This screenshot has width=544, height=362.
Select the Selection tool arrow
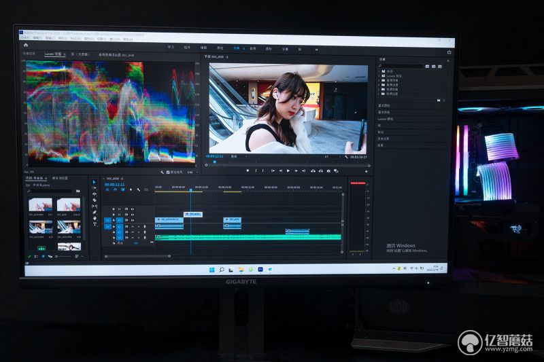[x=95, y=182]
